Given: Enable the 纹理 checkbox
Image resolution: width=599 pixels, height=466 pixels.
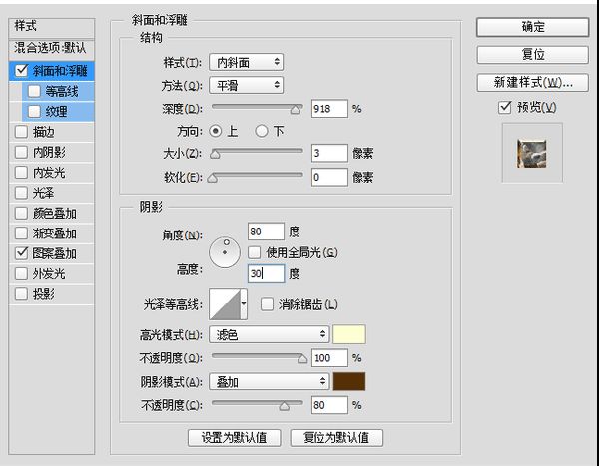Looking at the screenshot, I should (x=34, y=111).
